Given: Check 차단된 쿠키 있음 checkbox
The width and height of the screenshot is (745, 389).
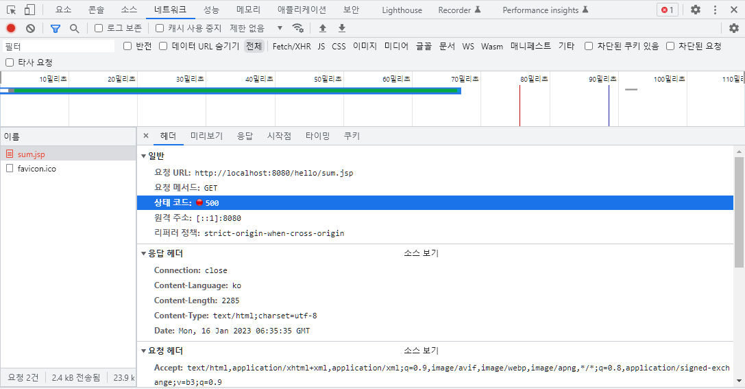Looking at the screenshot, I should click(x=589, y=46).
